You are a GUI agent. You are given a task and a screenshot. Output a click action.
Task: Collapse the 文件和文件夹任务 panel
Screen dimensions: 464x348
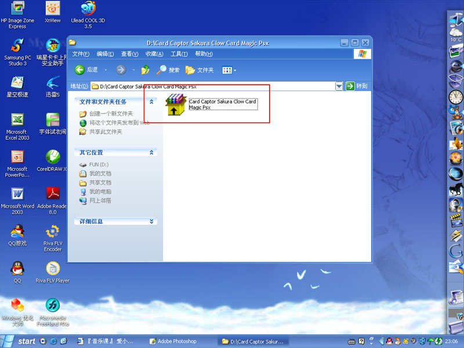[151, 102]
